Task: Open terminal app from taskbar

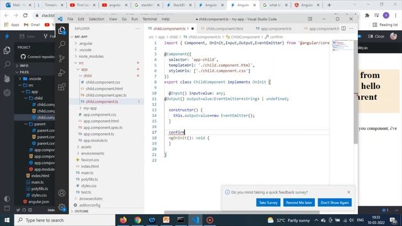Action: pyautogui.click(x=181, y=220)
